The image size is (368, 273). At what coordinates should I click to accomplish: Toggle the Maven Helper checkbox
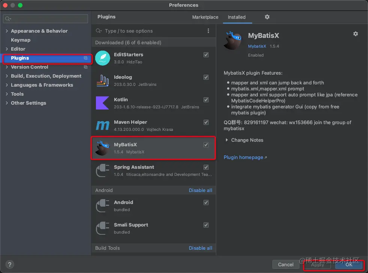pos(206,122)
